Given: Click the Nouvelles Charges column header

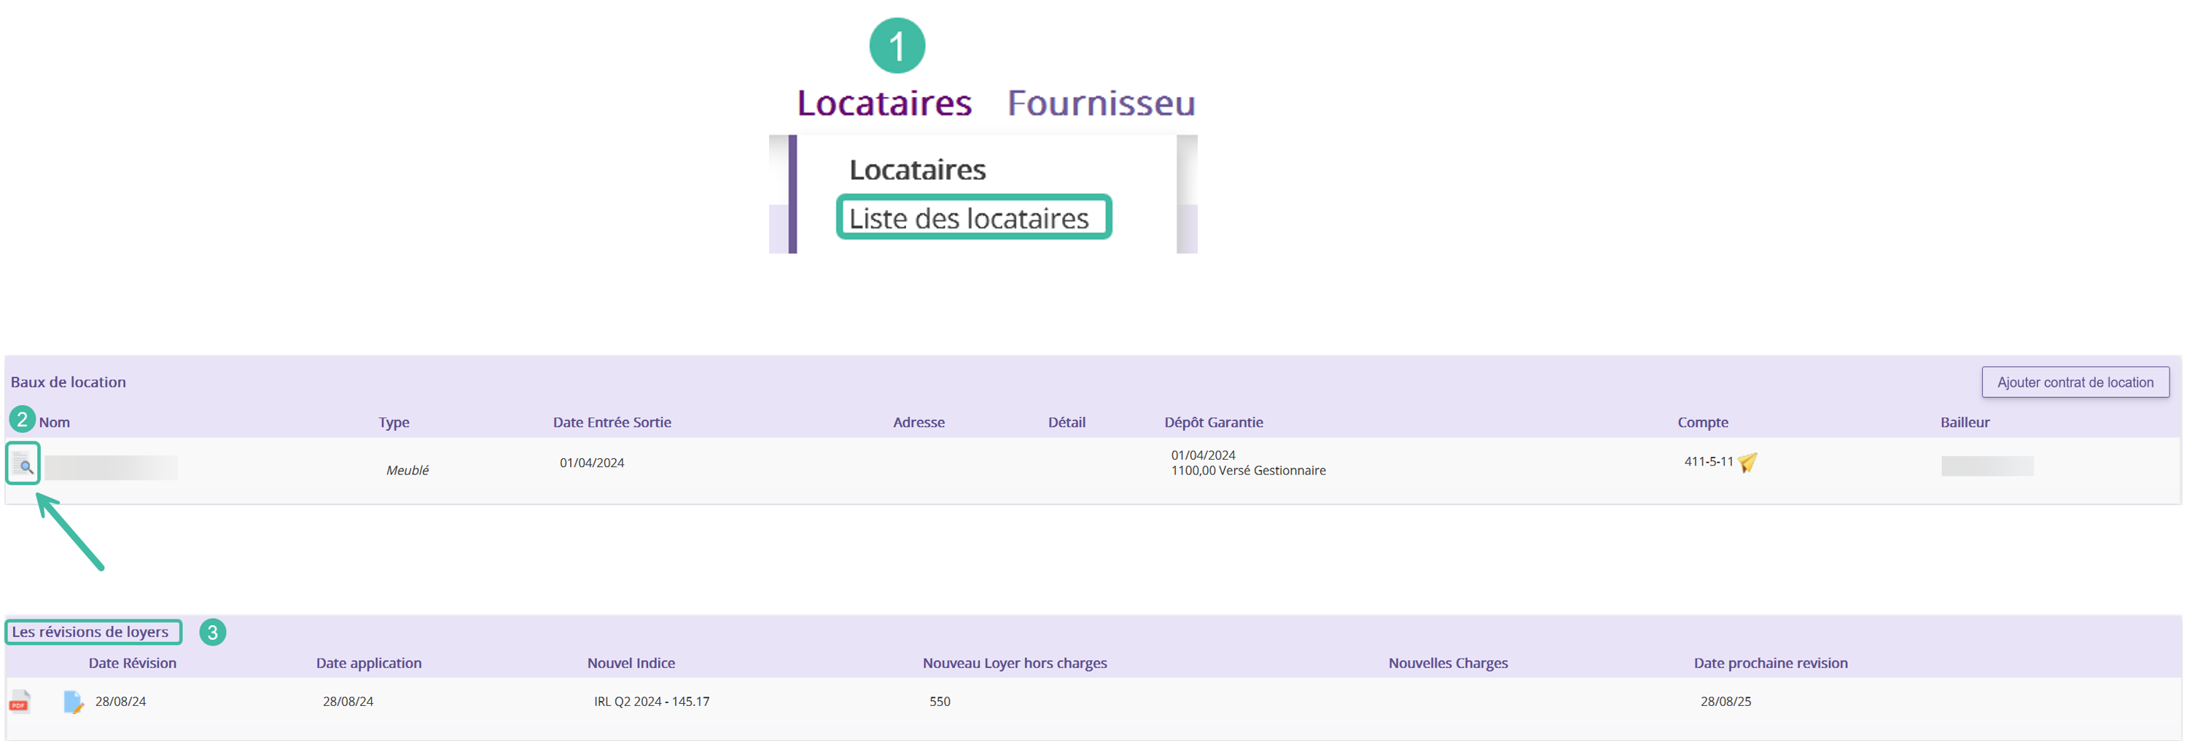Looking at the screenshot, I should 1448,663.
